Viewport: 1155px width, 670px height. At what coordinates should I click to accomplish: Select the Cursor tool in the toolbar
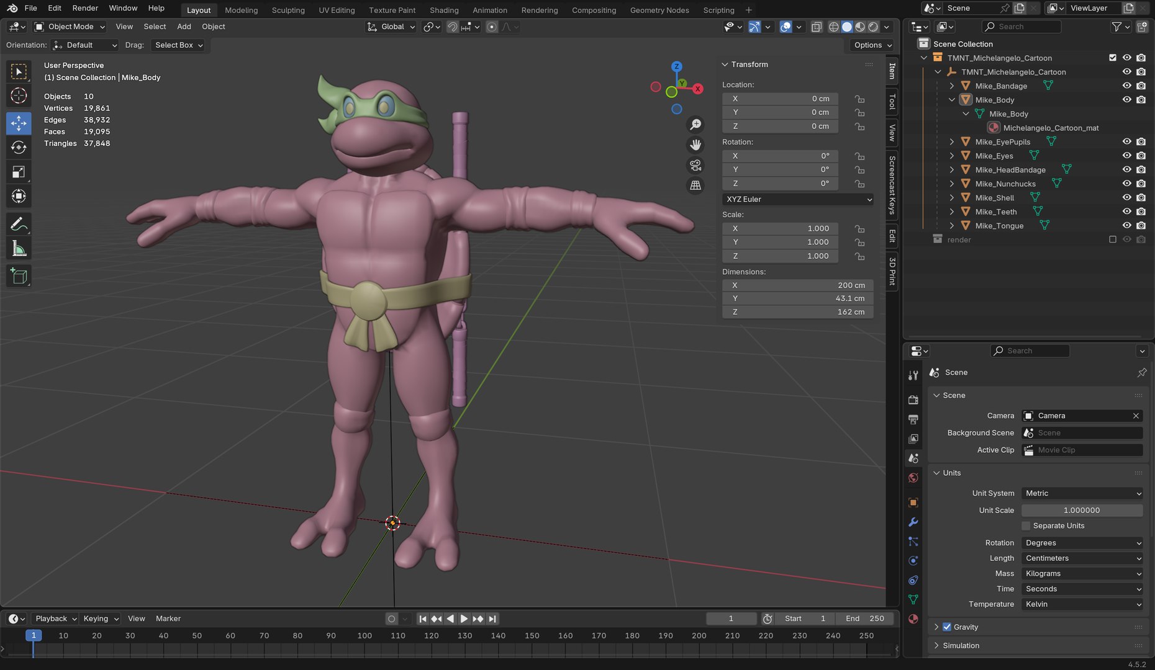19,96
